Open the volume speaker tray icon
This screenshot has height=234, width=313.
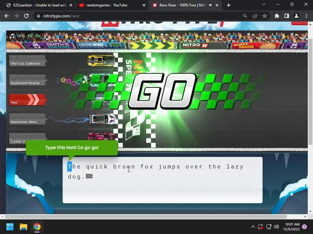tap(276, 227)
